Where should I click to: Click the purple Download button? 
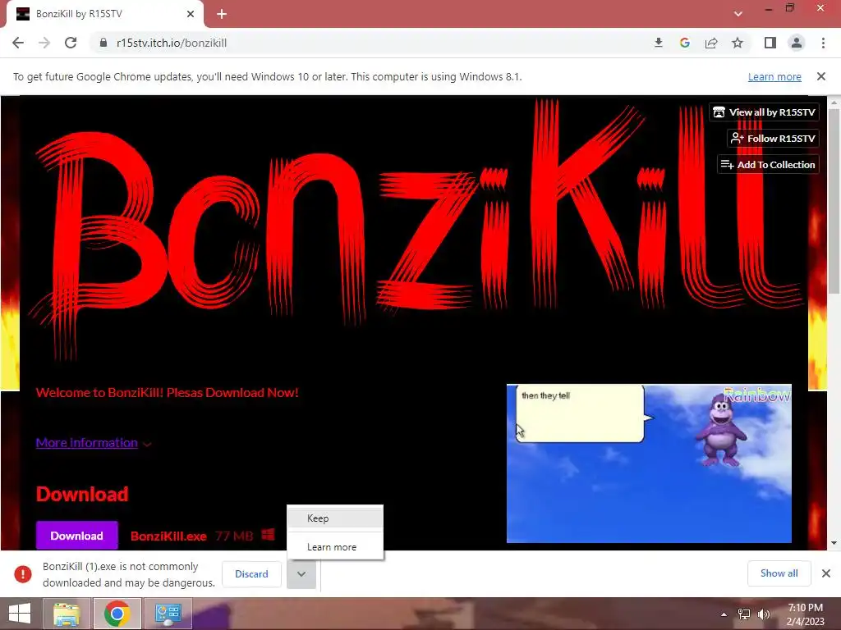pyautogui.click(x=76, y=536)
